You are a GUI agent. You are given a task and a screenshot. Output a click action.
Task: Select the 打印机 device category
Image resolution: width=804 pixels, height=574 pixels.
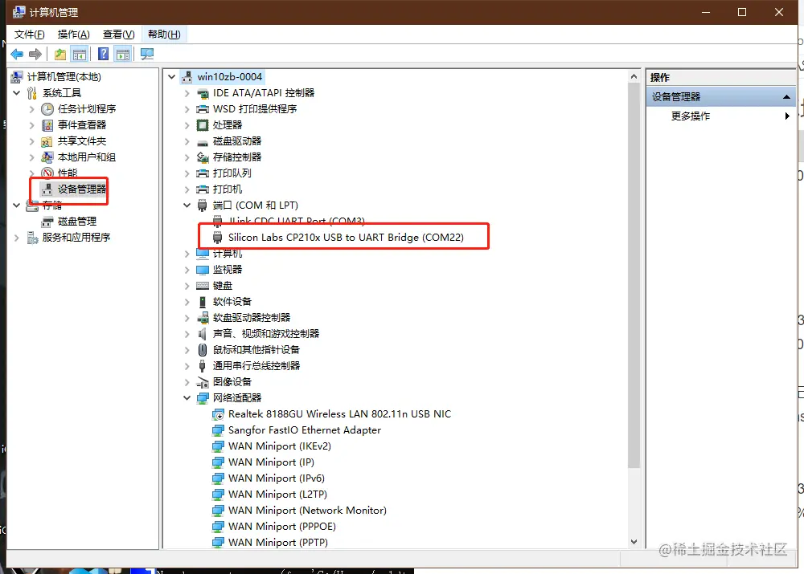click(228, 189)
